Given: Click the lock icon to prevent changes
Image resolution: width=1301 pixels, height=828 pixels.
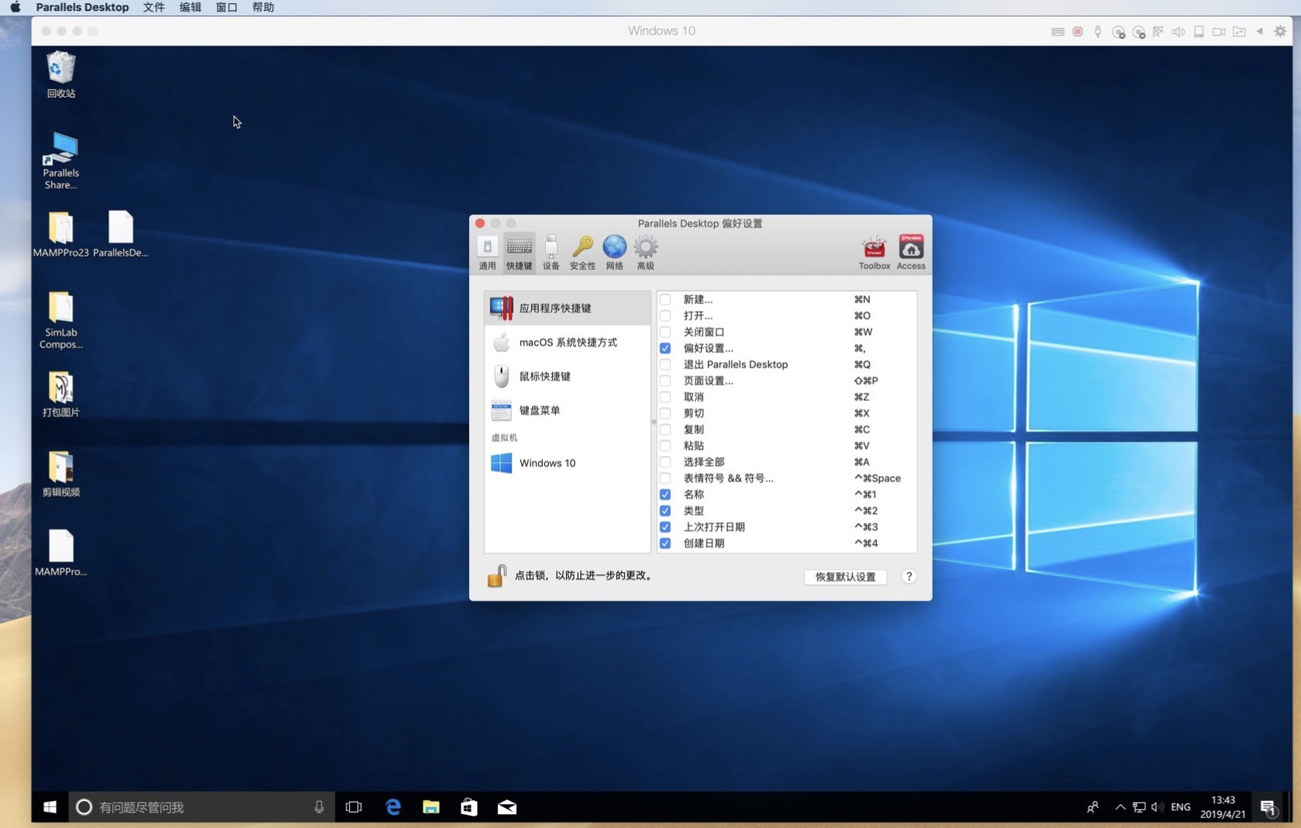Looking at the screenshot, I should [496, 576].
